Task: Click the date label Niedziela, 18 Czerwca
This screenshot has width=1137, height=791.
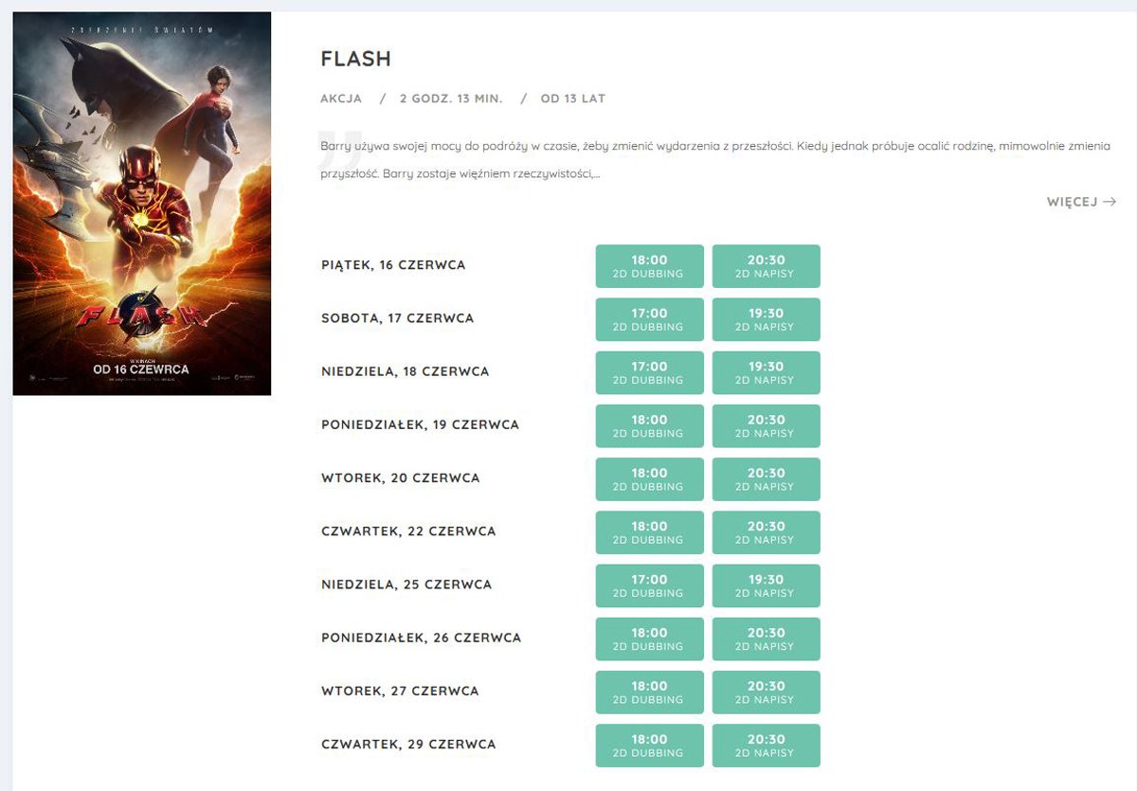Action: click(x=406, y=371)
